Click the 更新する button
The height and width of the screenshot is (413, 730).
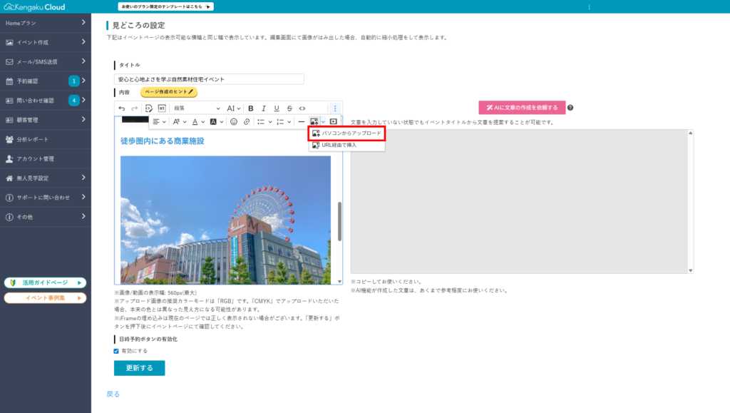(x=139, y=368)
